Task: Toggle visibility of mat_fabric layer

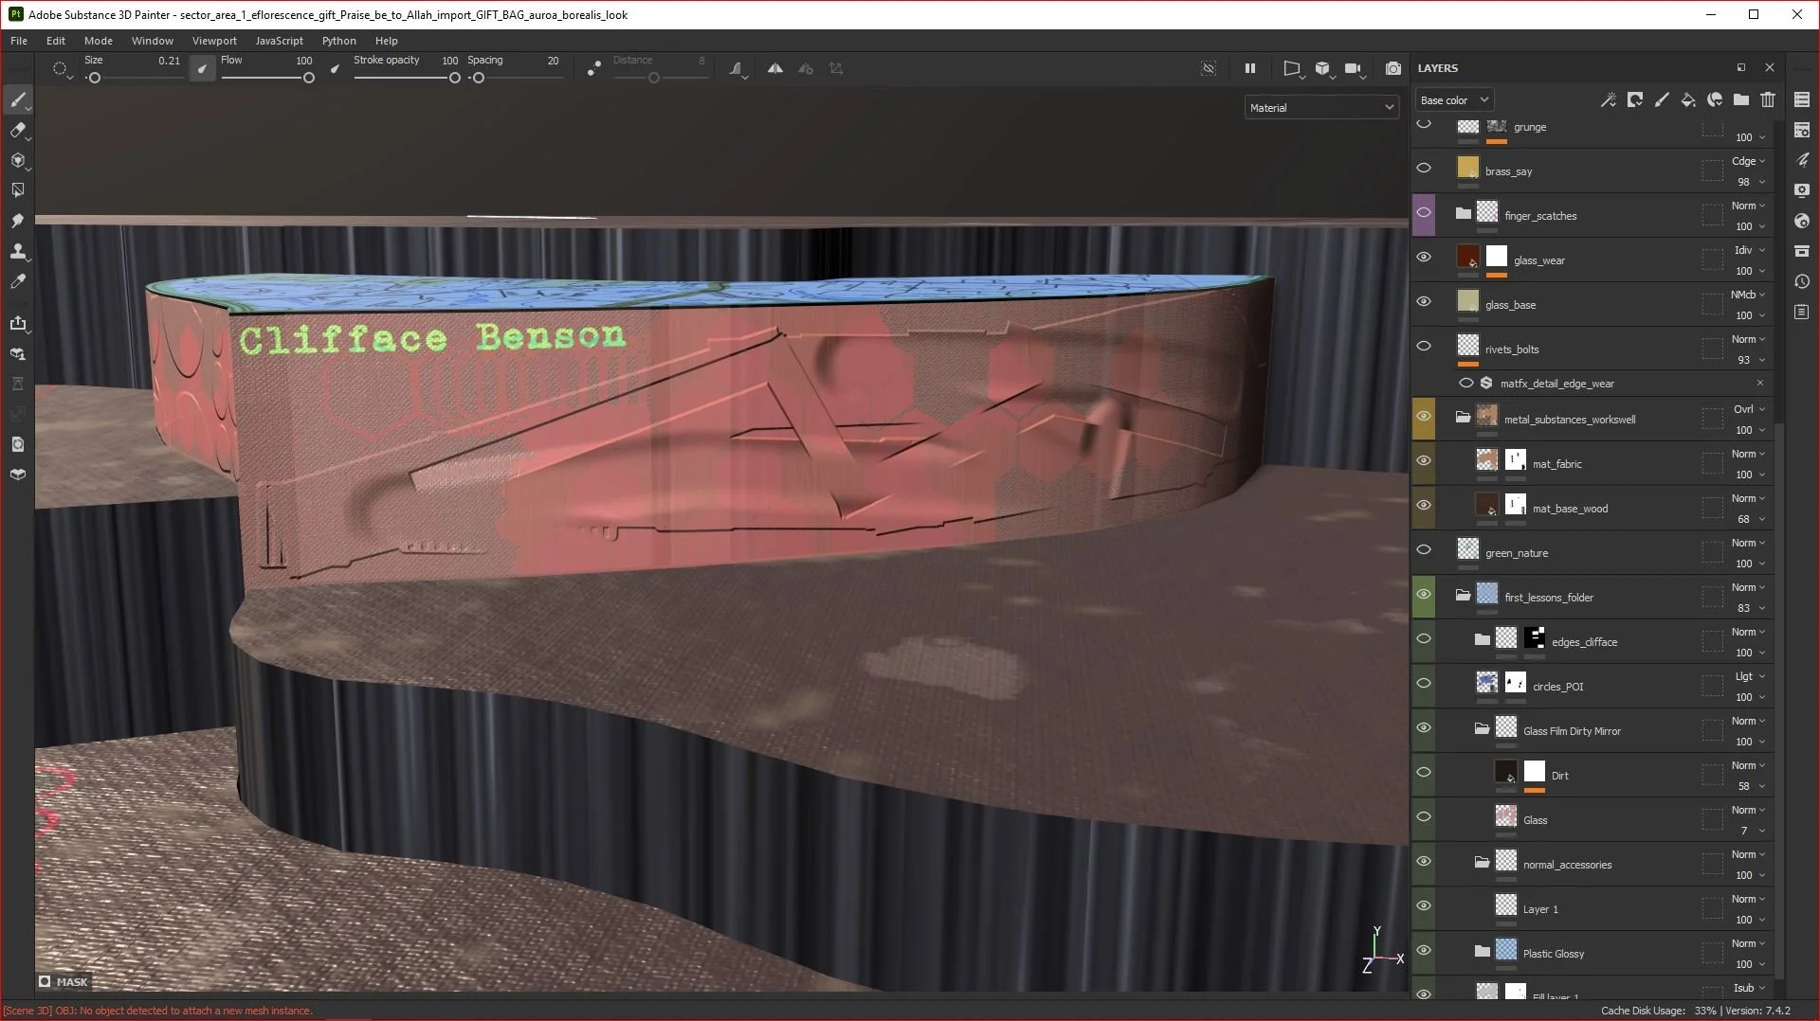Action: tap(1423, 461)
